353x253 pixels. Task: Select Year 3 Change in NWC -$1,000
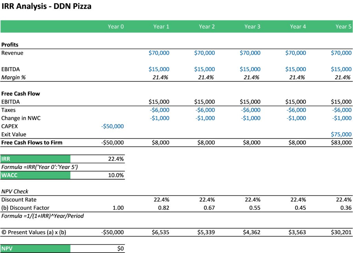tap(251, 118)
